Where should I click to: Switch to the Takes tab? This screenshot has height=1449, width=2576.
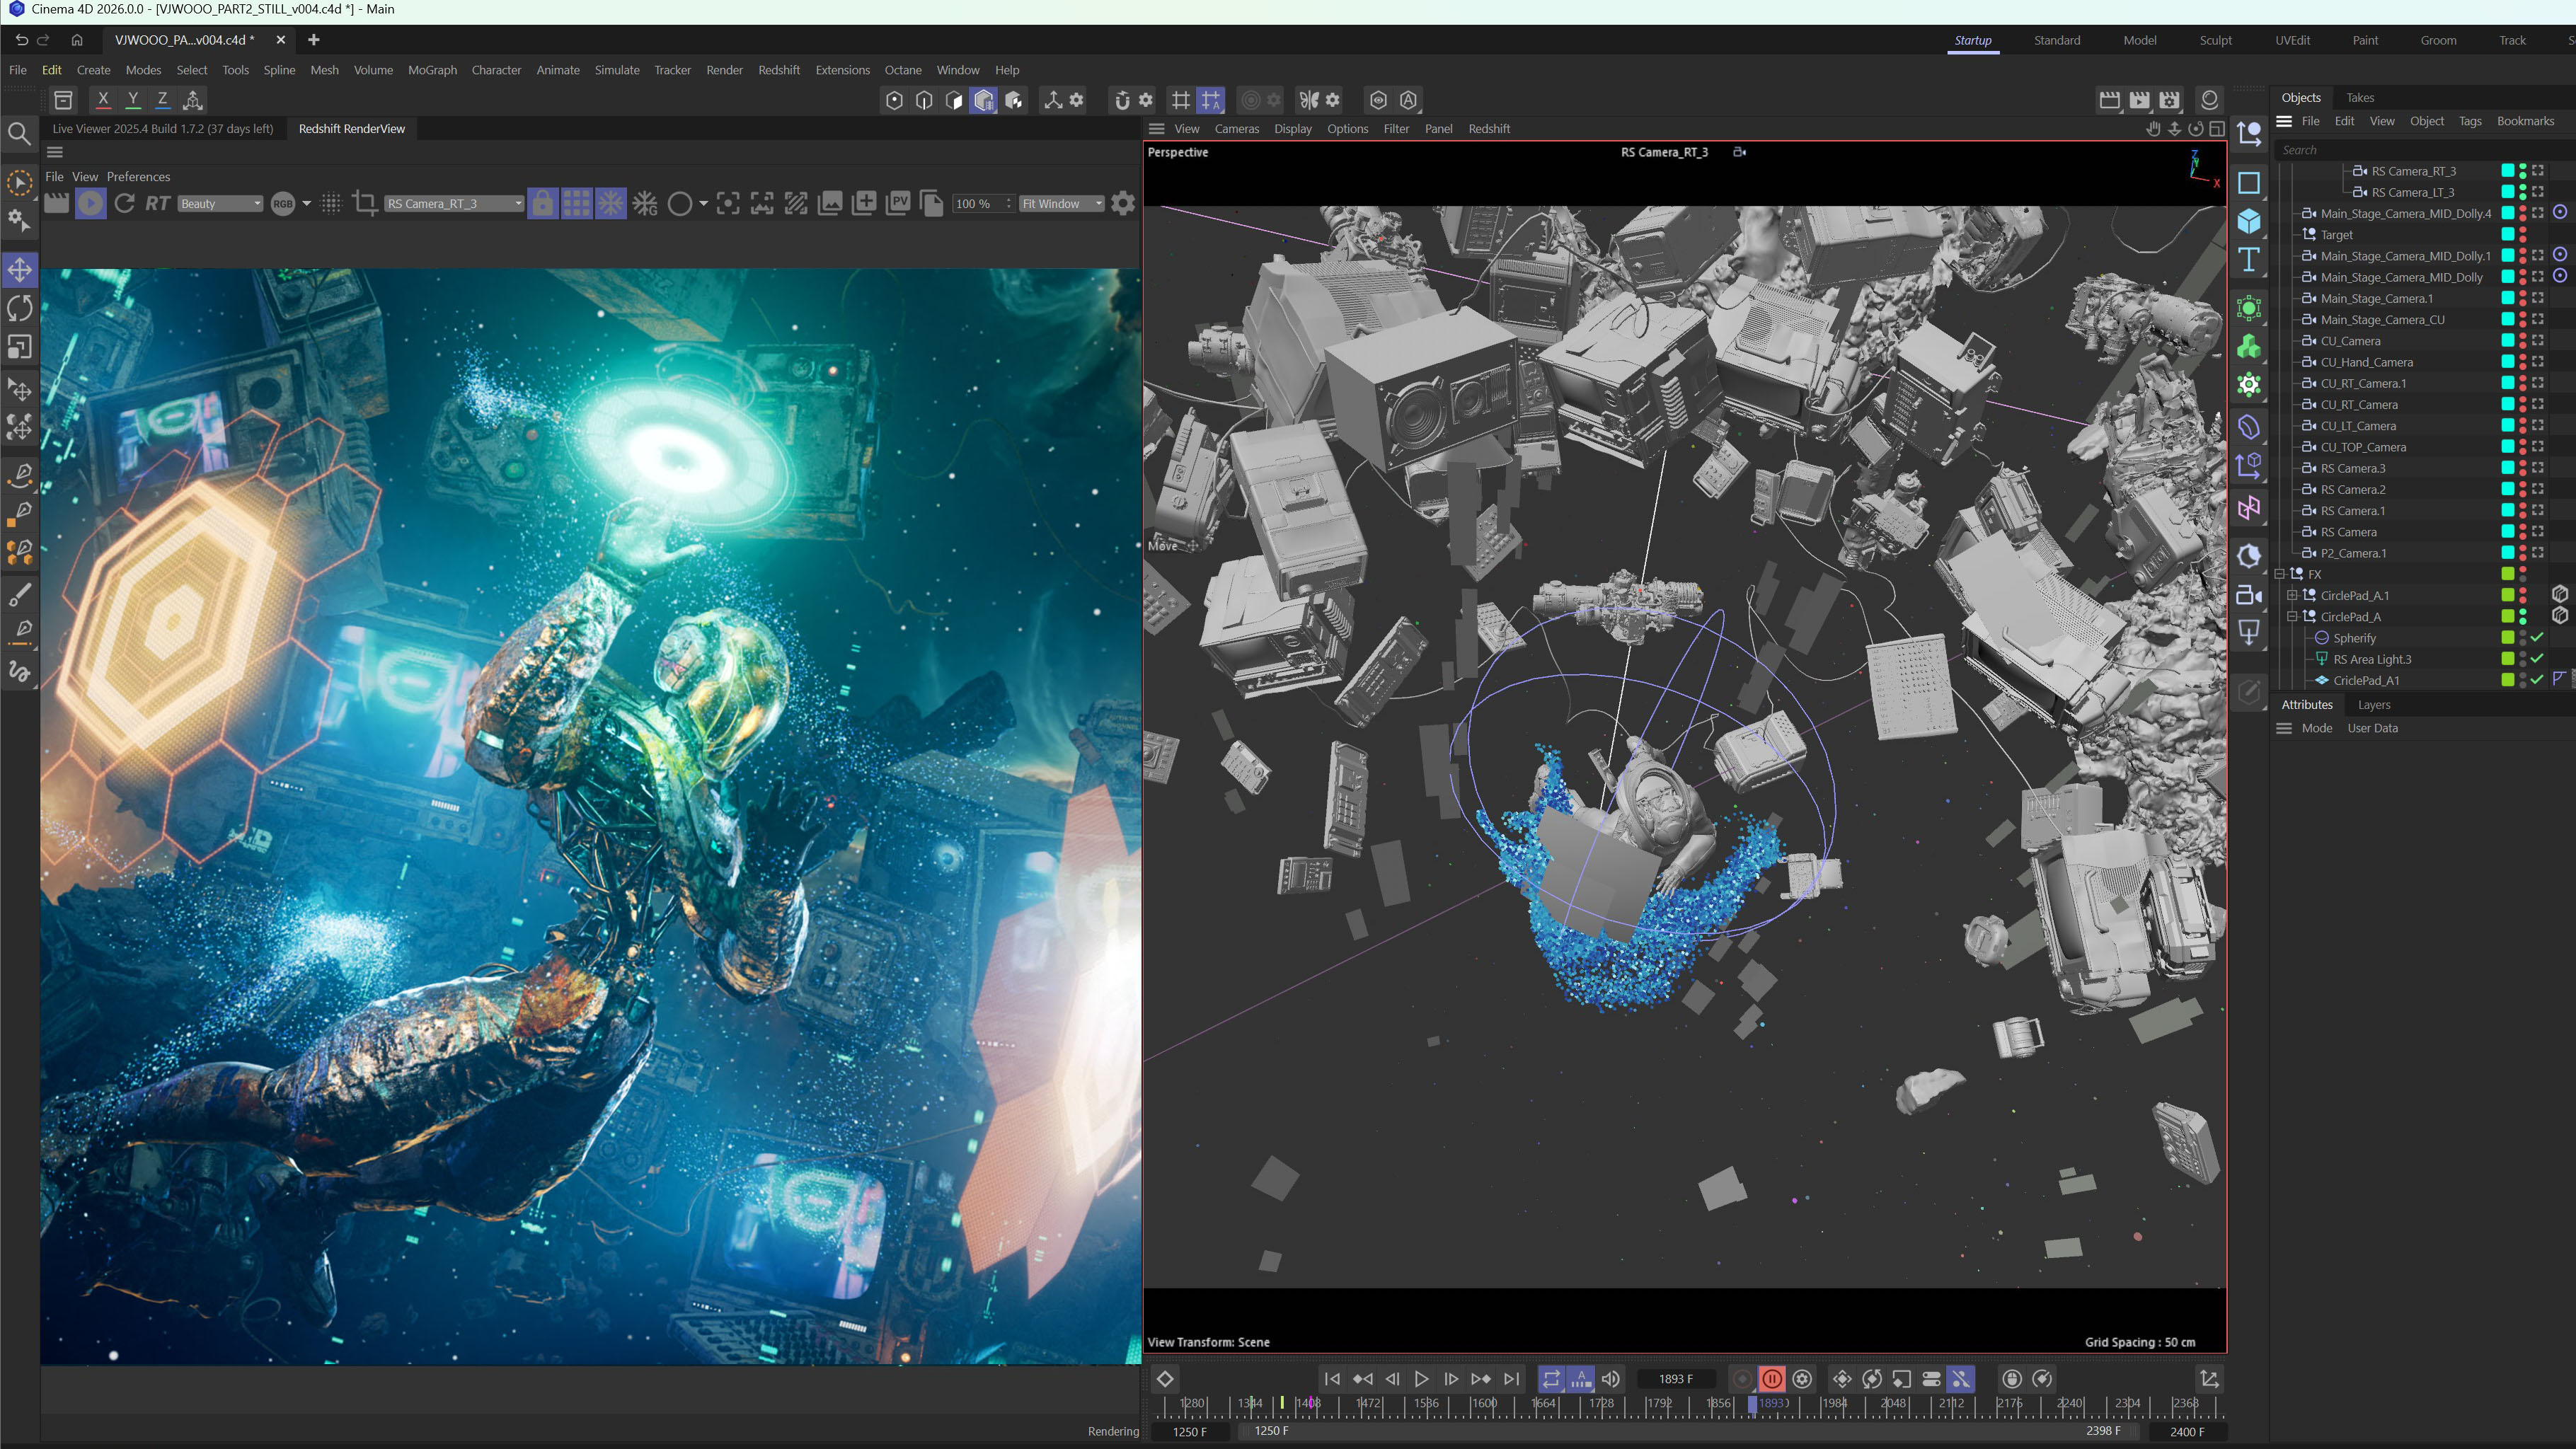pyautogui.click(x=2360, y=97)
